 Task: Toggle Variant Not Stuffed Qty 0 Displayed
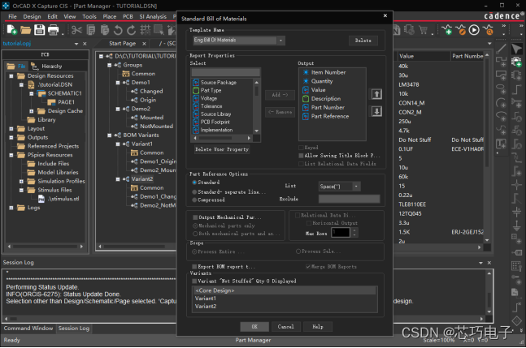(x=194, y=281)
